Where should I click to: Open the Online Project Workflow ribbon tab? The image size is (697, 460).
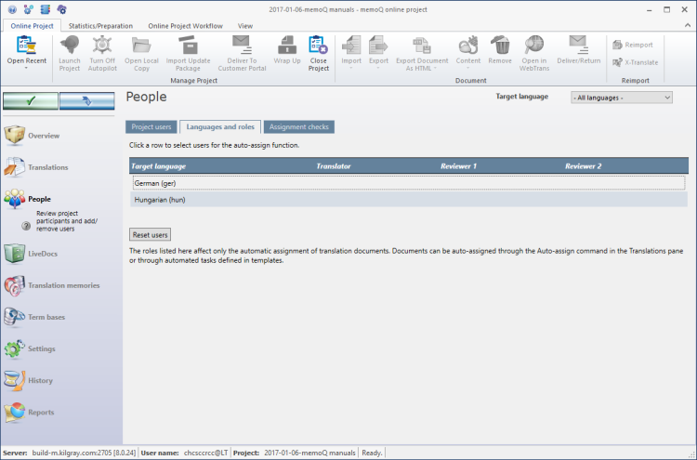pos(185,26)
